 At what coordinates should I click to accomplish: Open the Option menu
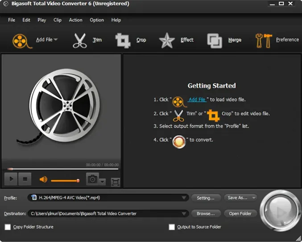coord(97,20)
